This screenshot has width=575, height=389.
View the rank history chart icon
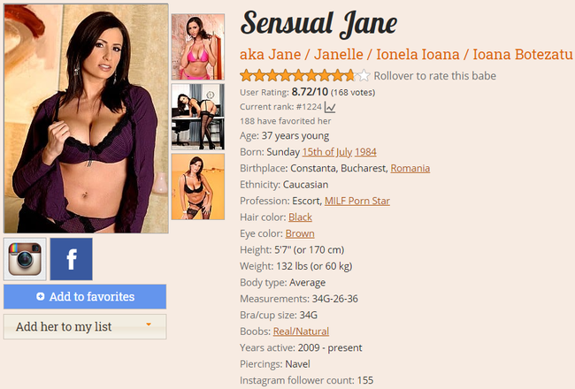coord(330,108)
